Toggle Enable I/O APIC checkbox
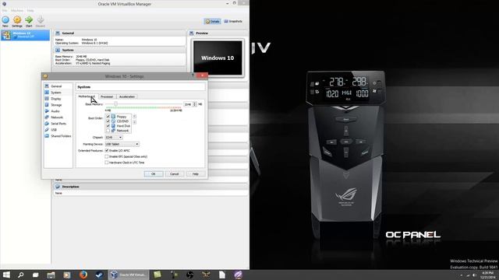The image size is (499, 280). pyautogui.click(x=107, y=150)
